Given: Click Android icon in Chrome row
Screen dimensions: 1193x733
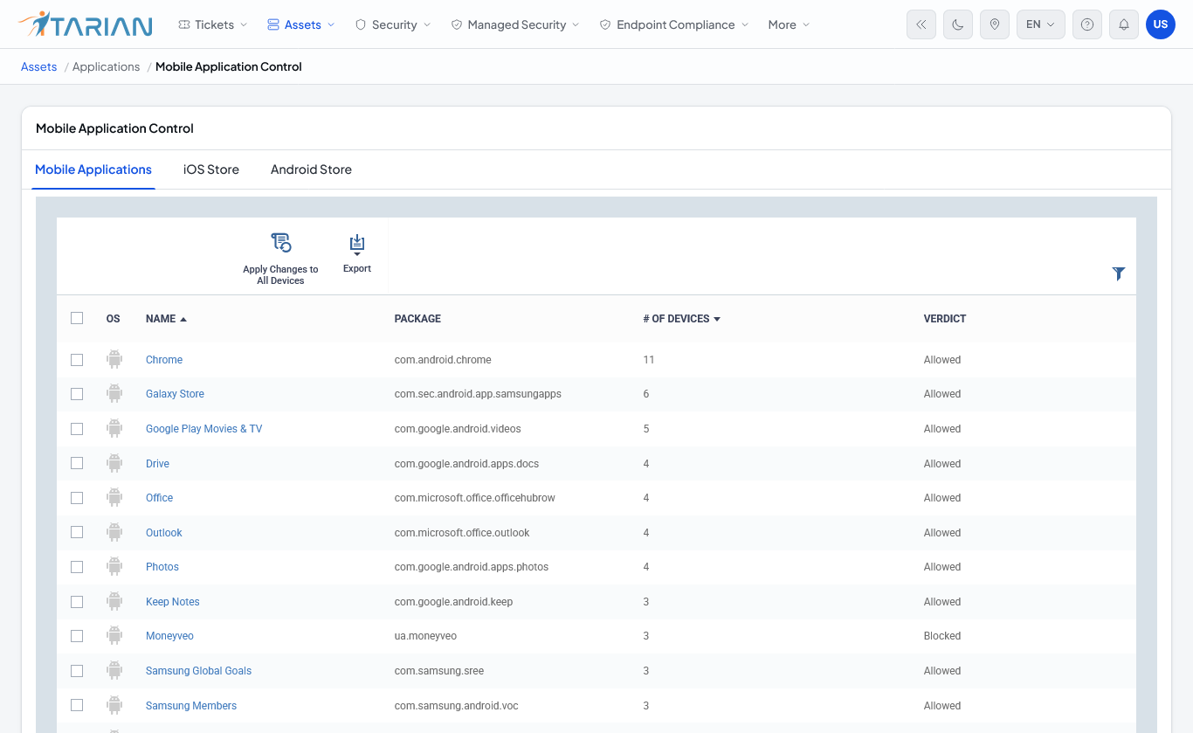Looking at the screenshot, I should coord(114,359).
